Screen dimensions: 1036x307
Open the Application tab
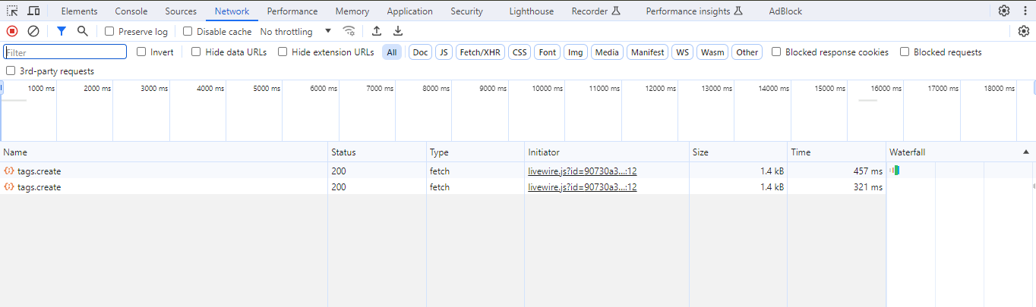tap(409, 11)
